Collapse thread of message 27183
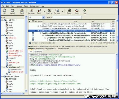 coord(38,26)
